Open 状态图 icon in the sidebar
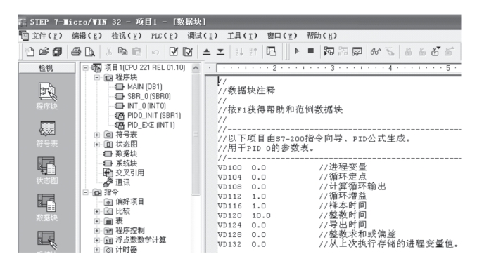Image resolution: width=477 pixels, height=268 pixels. (x=46, y=170)
